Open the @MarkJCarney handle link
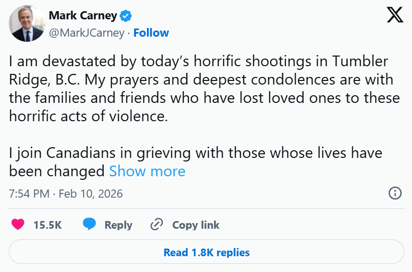The width and height of the screenshot is (412, 272). pyautogui.click(x=86, y=33)
